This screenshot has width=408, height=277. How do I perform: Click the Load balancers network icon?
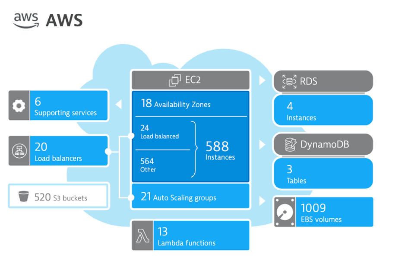click(x=19, y=151)
